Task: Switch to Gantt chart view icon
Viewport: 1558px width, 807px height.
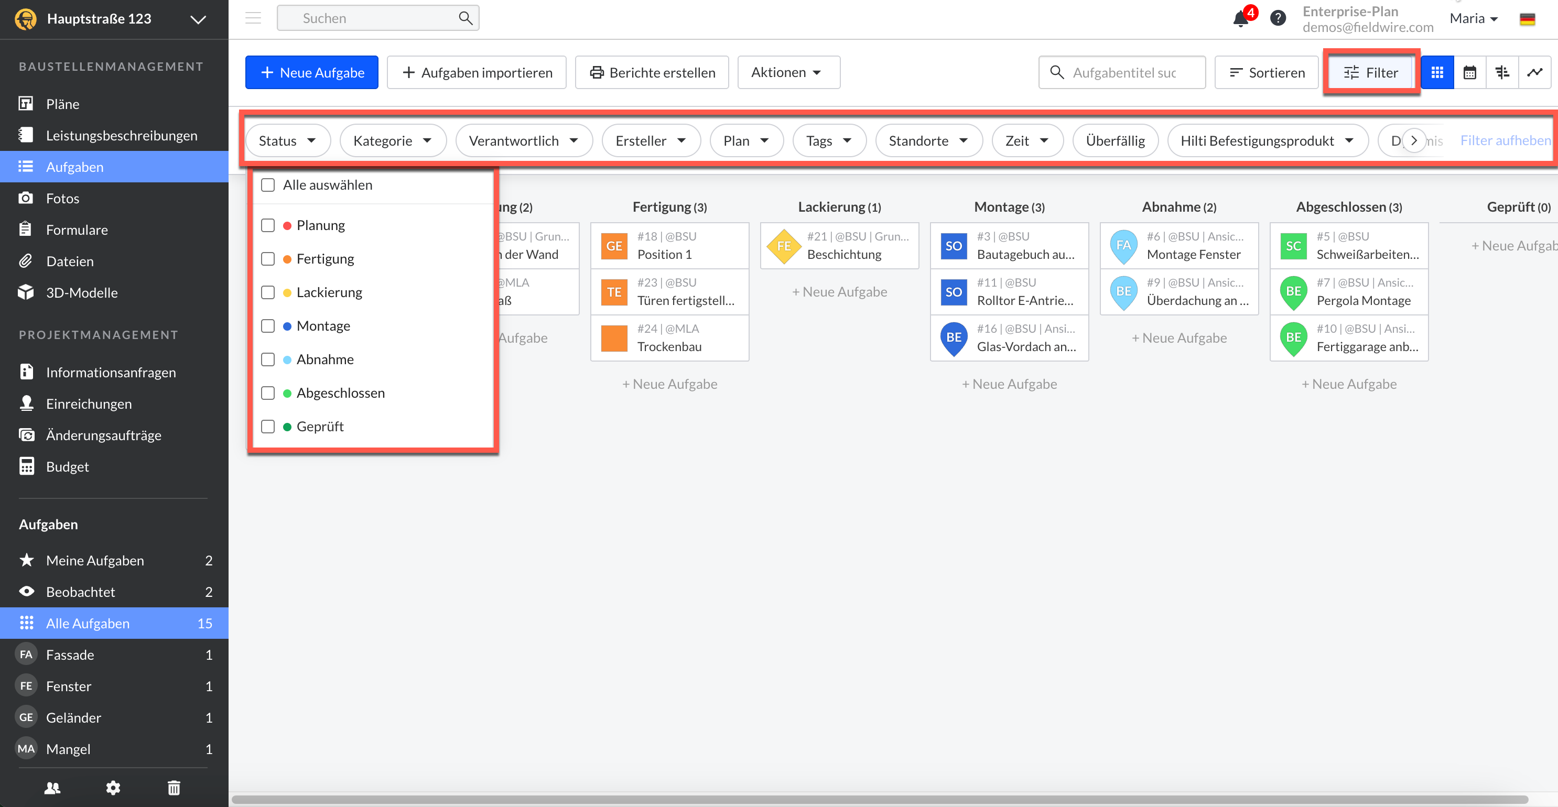Action: pyautogui.click(x=1502, y=72)
